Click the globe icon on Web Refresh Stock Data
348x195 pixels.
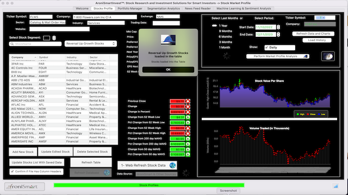pos(172,165)
